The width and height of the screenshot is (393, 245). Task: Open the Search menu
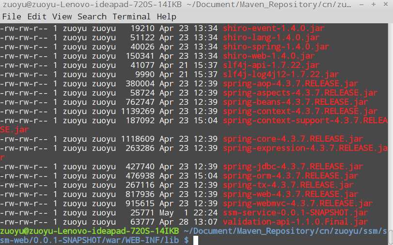tap(92, 16)
